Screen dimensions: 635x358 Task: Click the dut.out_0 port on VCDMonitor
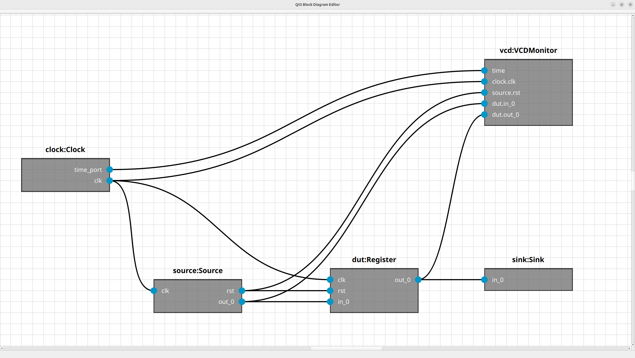(x=484, y=115)
